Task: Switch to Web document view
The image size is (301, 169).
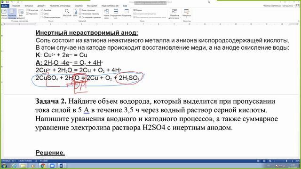Action: 21,14
